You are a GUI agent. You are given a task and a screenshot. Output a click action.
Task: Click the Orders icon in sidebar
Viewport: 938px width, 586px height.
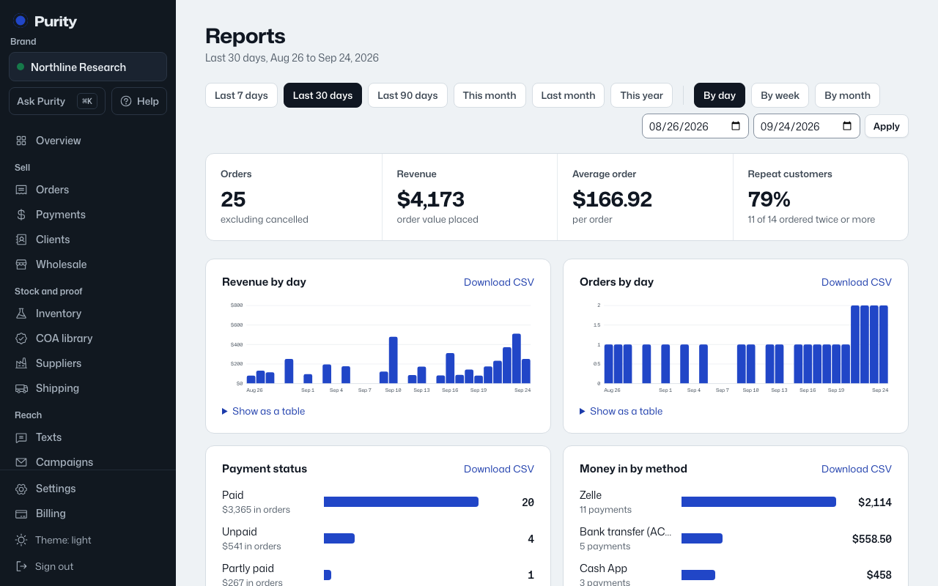tap(21, 190)
